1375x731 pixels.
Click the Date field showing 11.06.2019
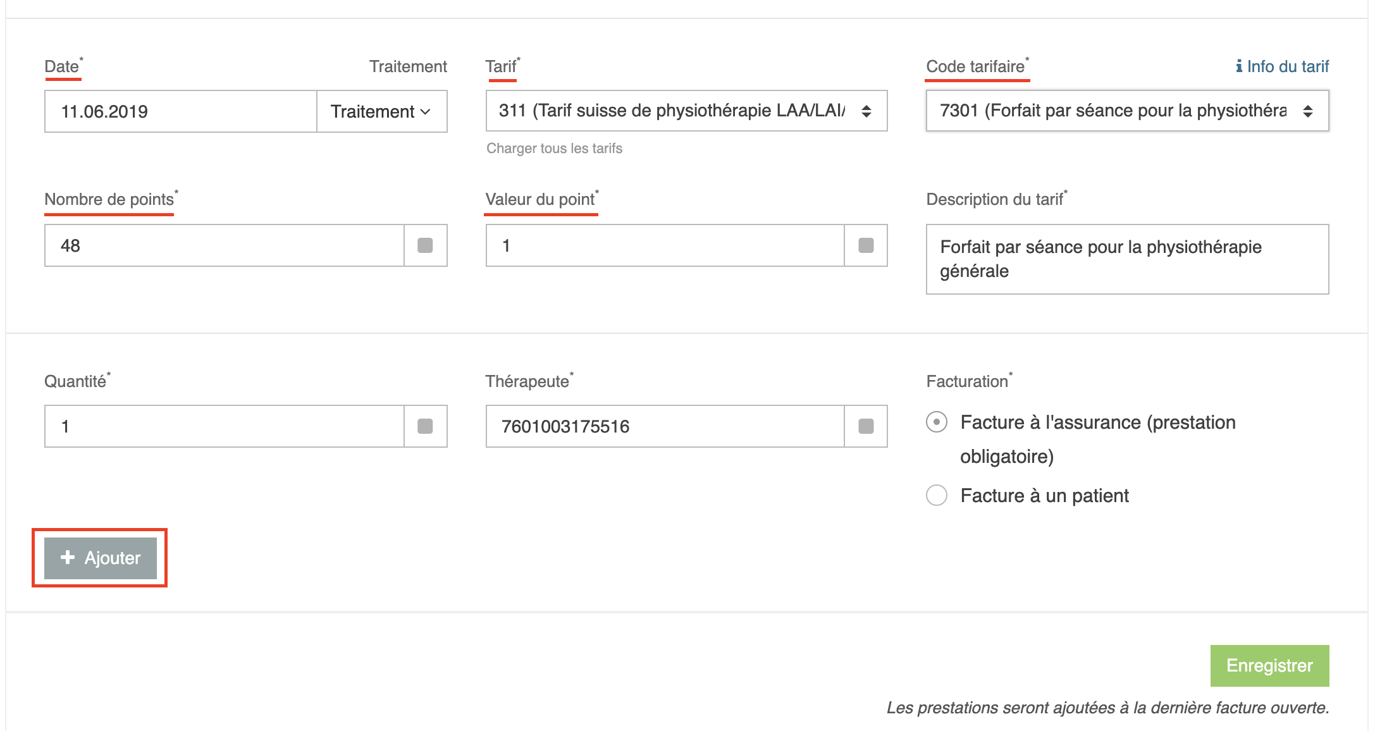(x=181, y=111)
